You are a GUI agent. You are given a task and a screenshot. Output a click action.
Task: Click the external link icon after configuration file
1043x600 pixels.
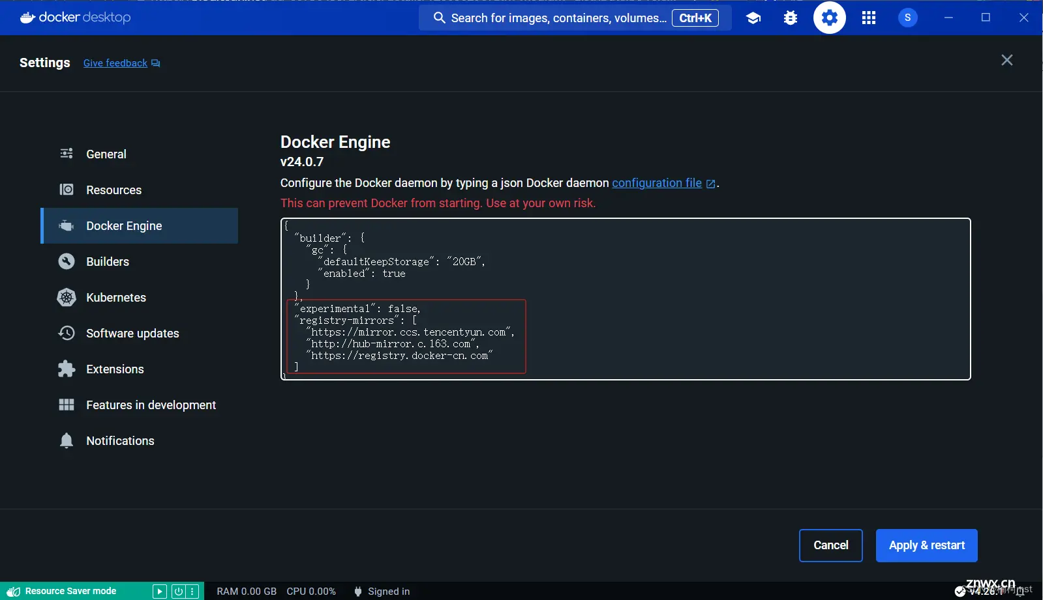711,184
